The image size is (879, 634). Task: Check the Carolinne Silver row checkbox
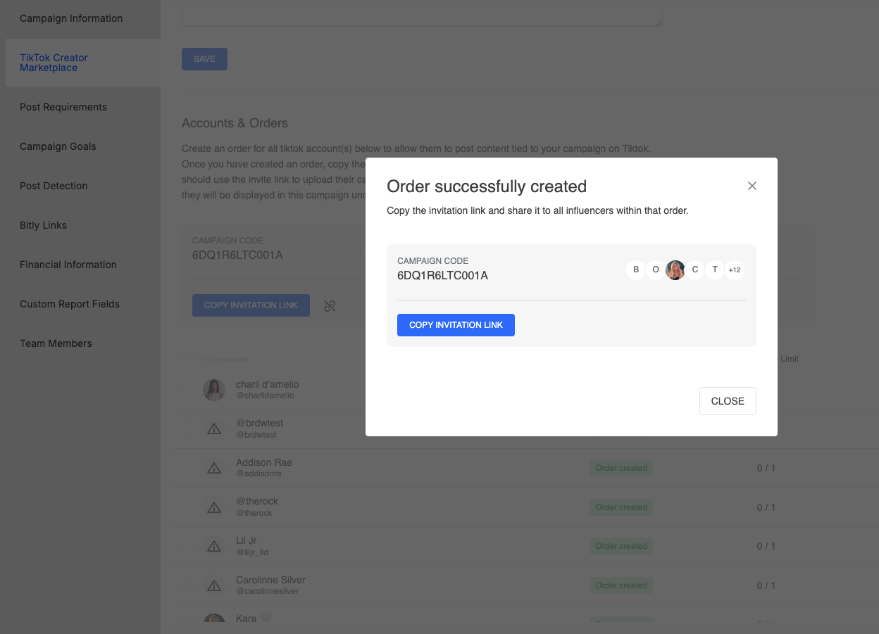point(188,585)
